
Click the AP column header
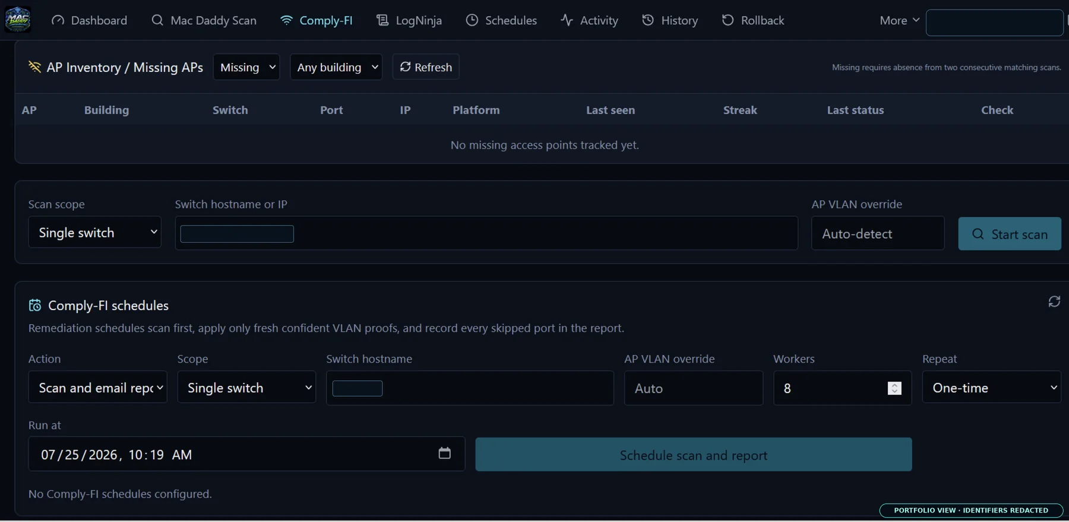click(x=29, y=110)
